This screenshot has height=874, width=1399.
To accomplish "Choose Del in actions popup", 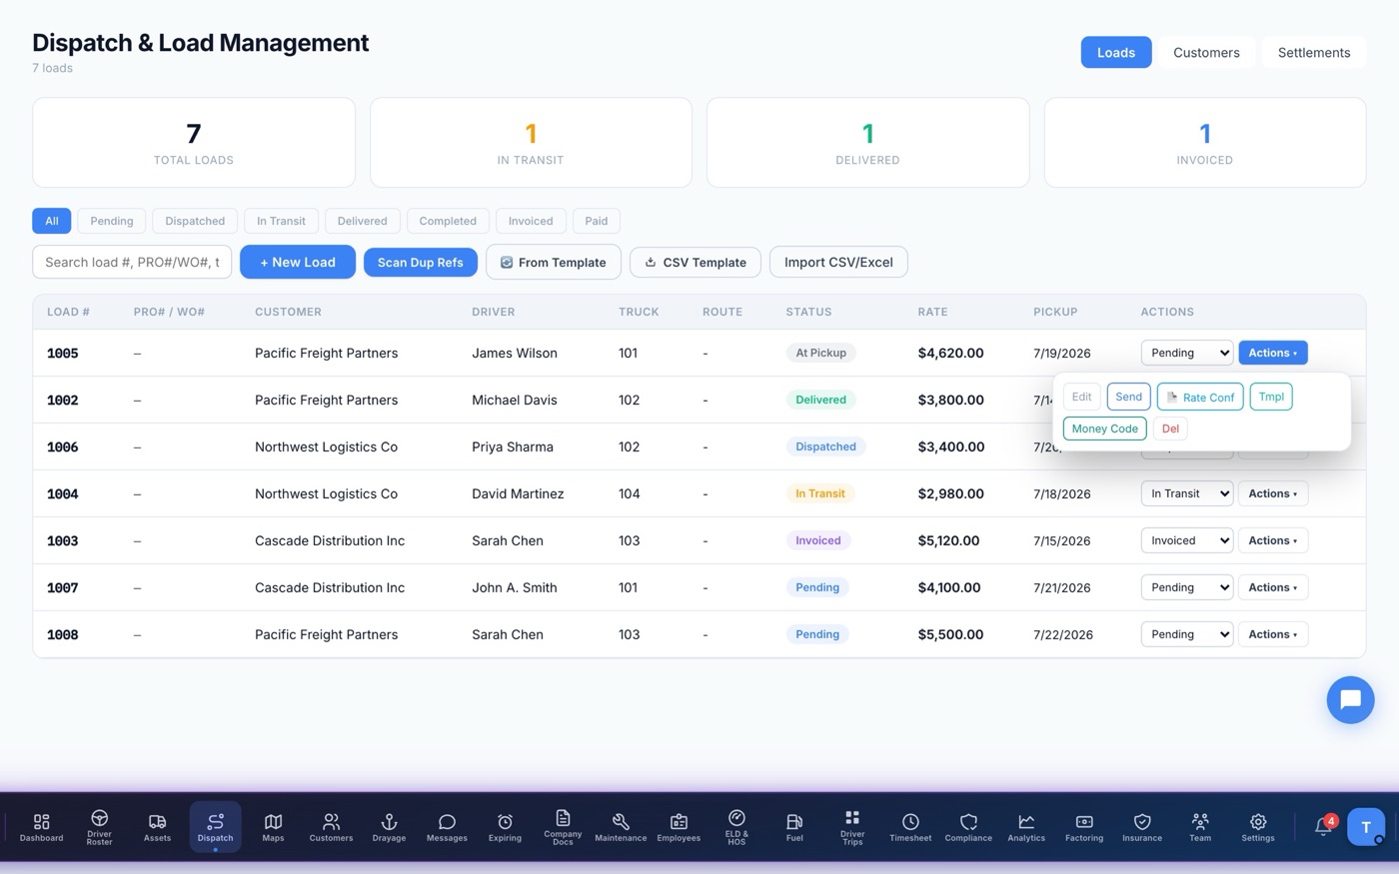I will [1170, 429].
